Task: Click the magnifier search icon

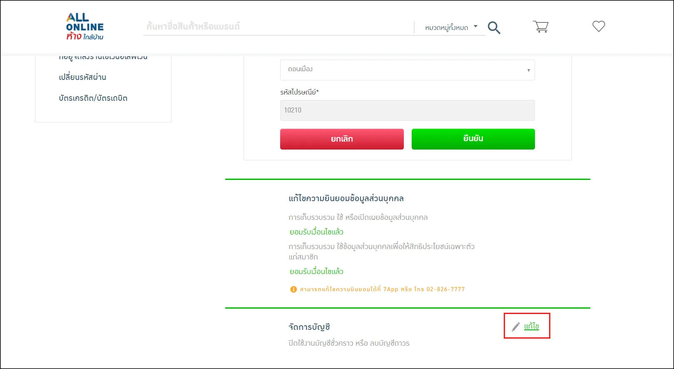Action: 494,27
